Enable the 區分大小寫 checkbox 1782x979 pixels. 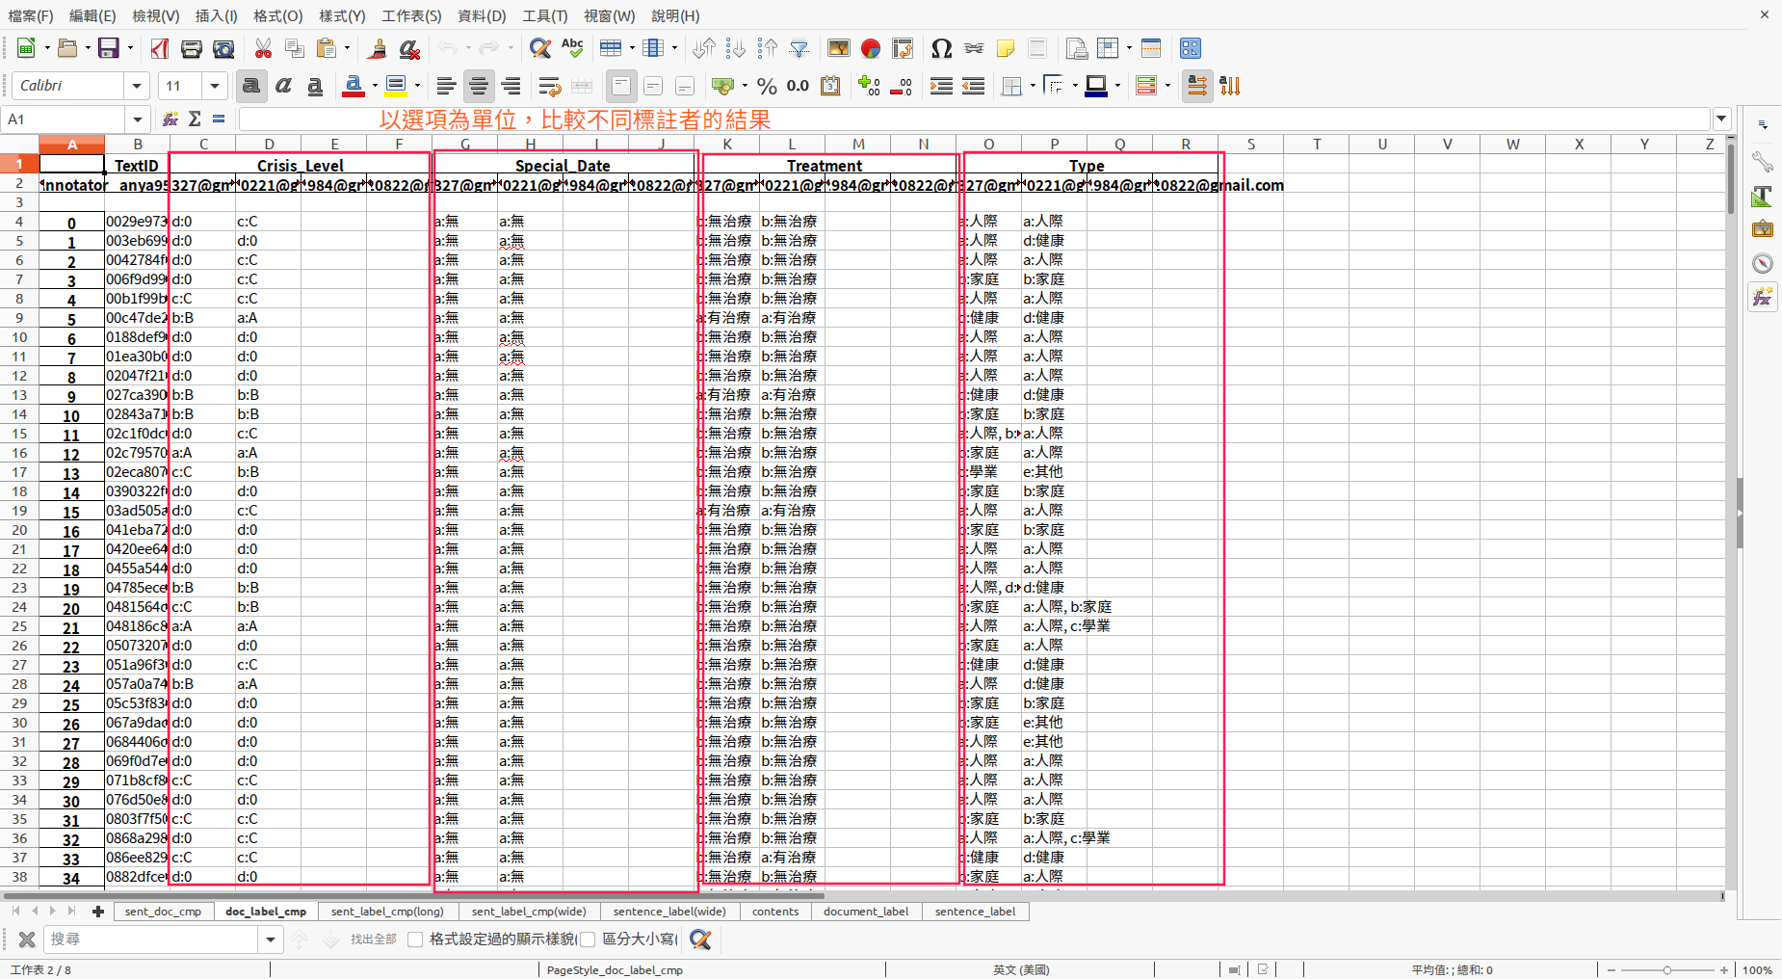coord(588,939)
